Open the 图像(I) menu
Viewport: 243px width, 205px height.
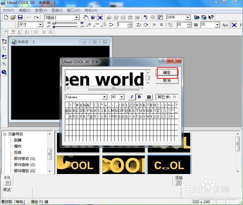pos(57,10)
